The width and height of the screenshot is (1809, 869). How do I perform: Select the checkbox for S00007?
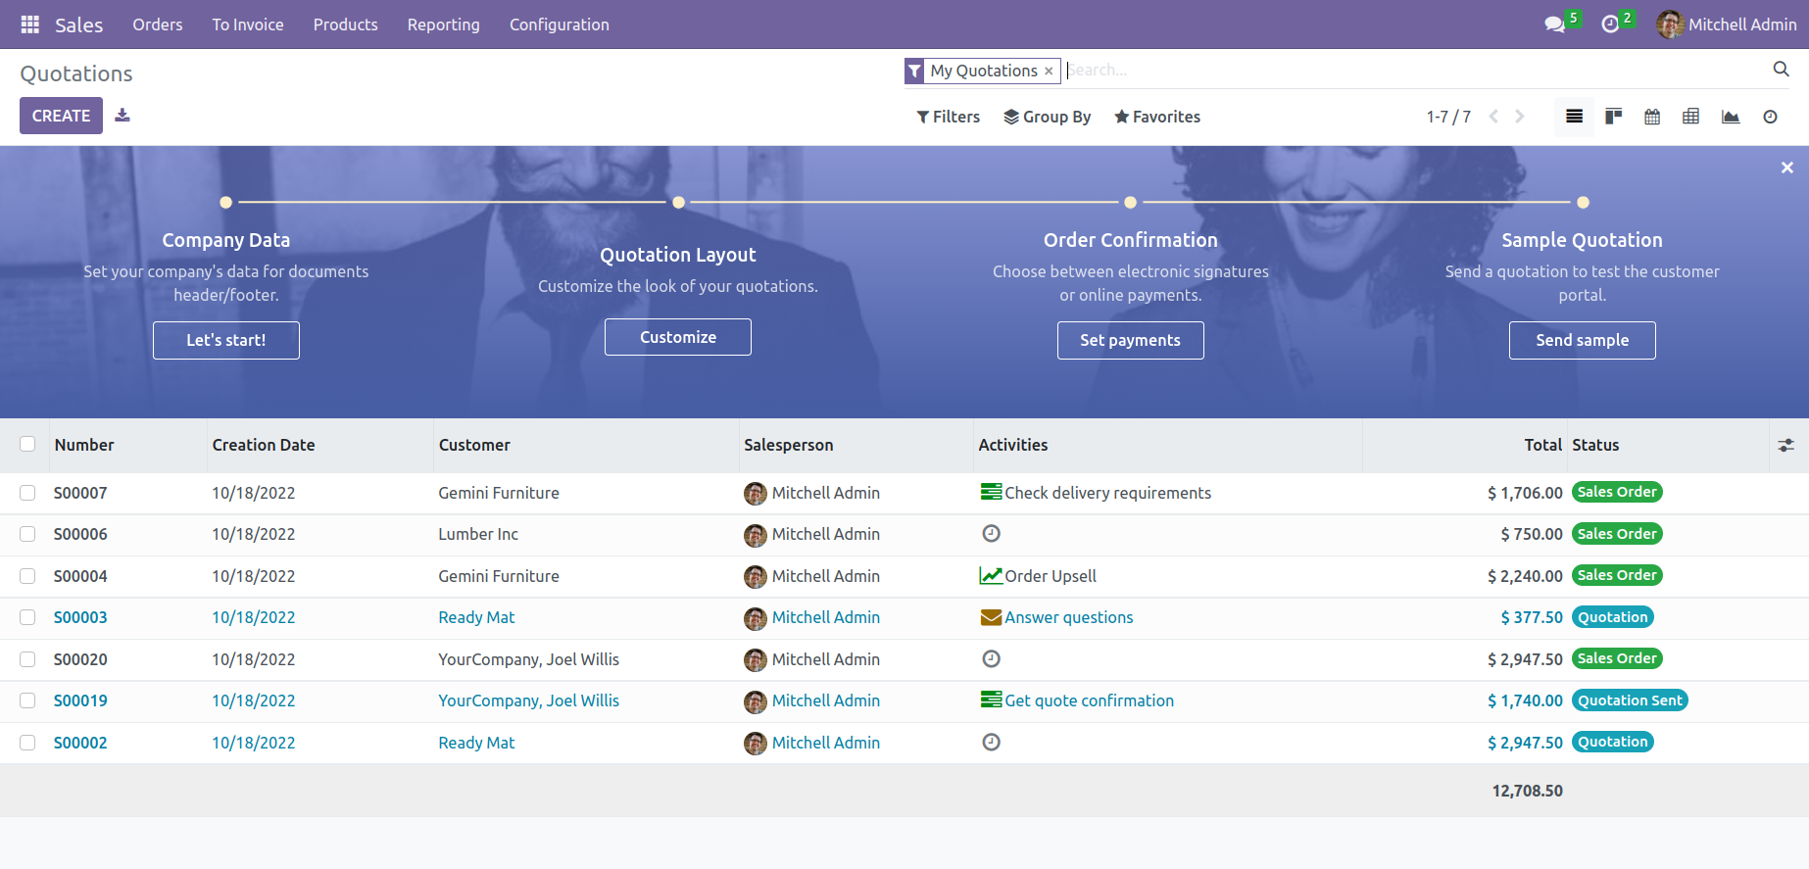point(27,493)
